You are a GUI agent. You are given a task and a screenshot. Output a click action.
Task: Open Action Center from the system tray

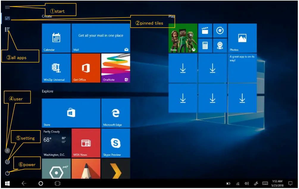[290, 184]
